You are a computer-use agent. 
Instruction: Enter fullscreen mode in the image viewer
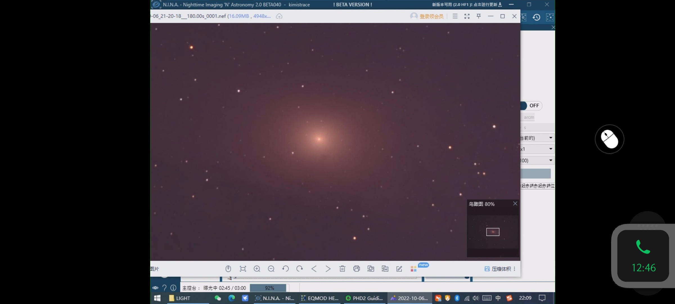pos(467,16)
